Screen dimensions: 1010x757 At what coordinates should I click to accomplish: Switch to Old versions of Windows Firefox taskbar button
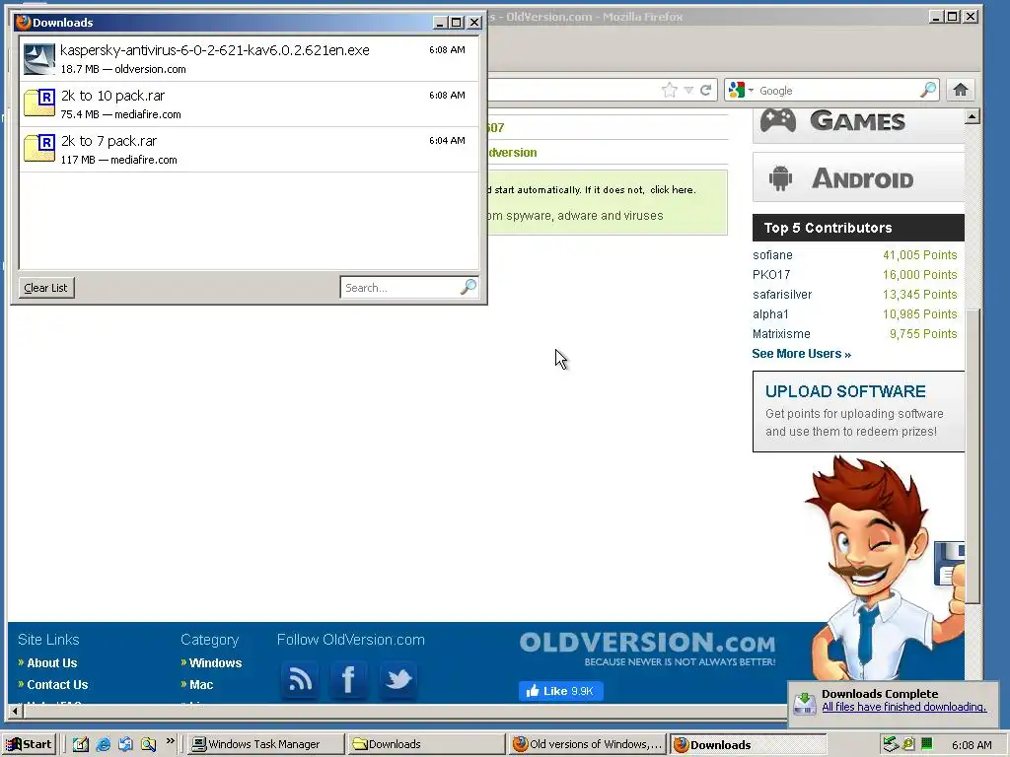click(x=588, y=744)
